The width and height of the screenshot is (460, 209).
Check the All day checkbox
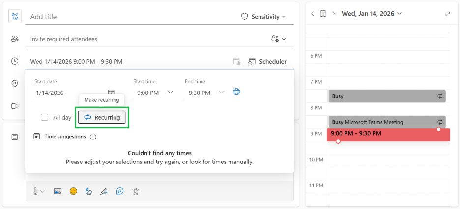pyautogui.click(x=45, y=117)
